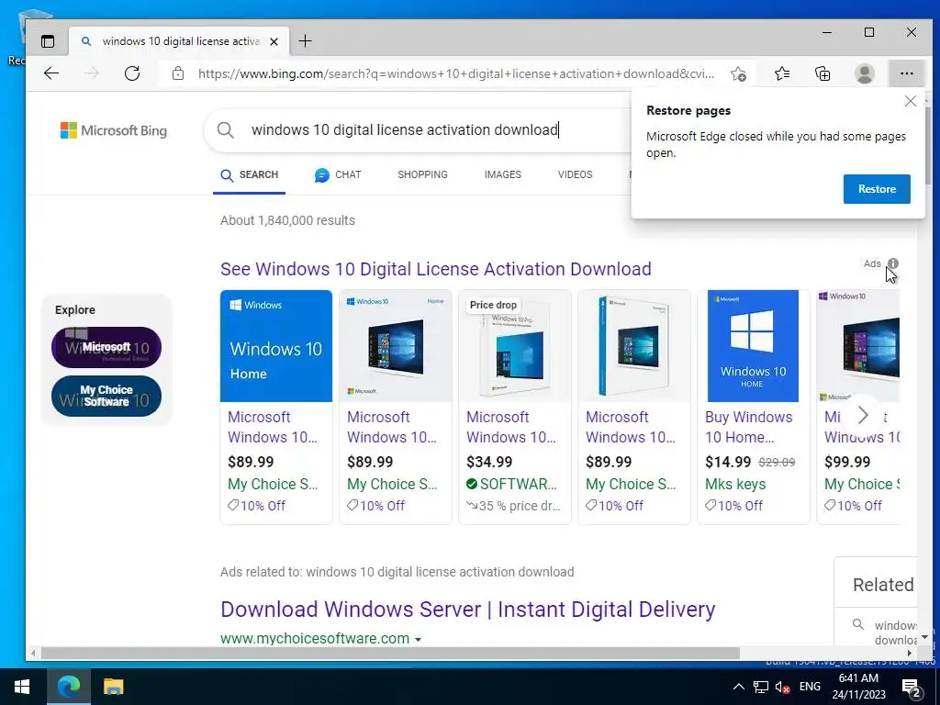
Task: Click About 1,840,000 results text
Action: [287, 220]
